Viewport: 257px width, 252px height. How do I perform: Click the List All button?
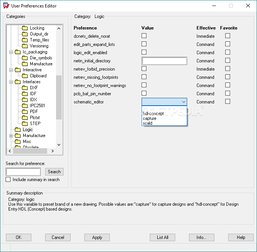(162, 237)
